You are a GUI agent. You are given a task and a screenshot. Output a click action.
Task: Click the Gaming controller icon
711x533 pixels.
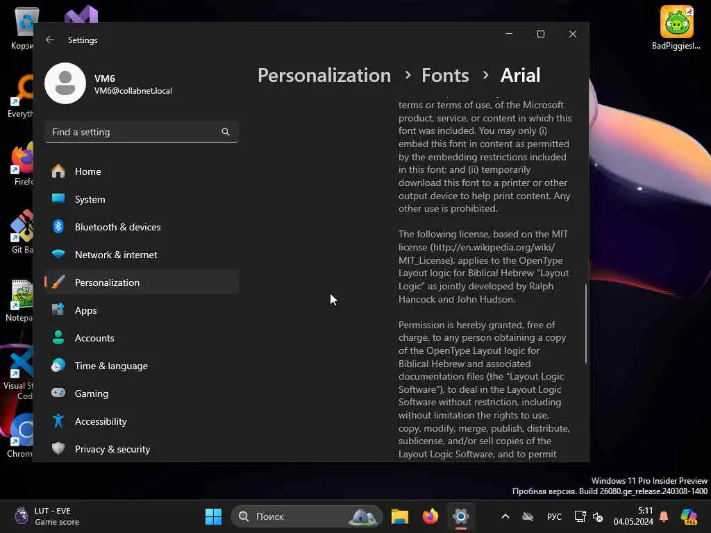tap(58, 393)
